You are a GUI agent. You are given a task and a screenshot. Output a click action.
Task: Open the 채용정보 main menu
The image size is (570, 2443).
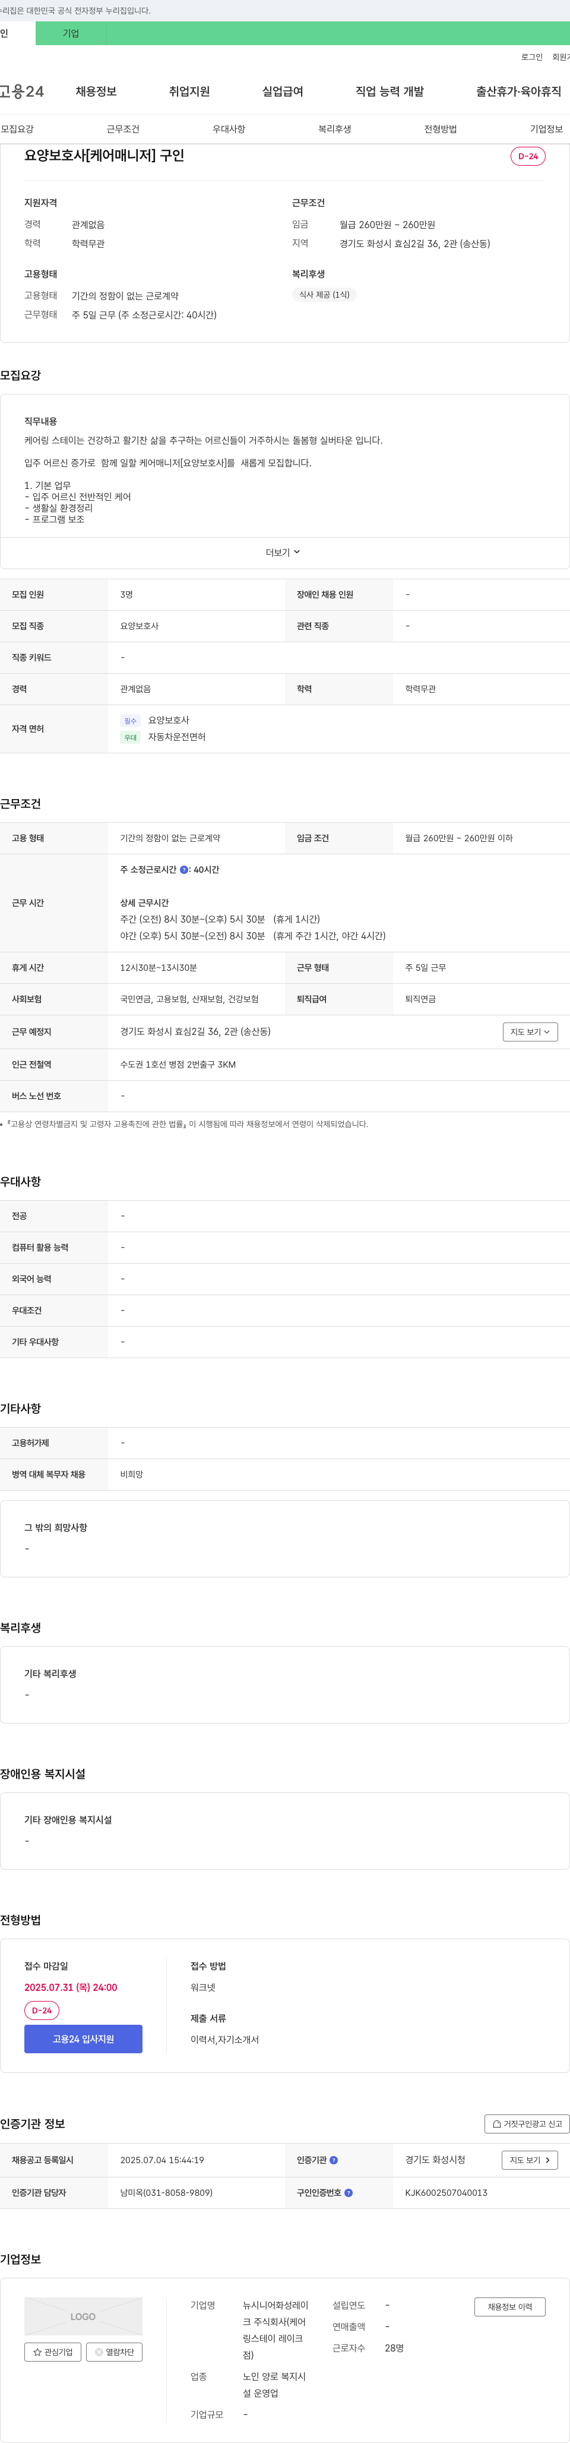pyautogui.click(x=96, y=91)
